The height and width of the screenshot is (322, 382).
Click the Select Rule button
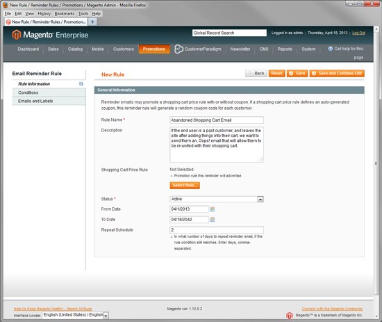coord(185,186)
